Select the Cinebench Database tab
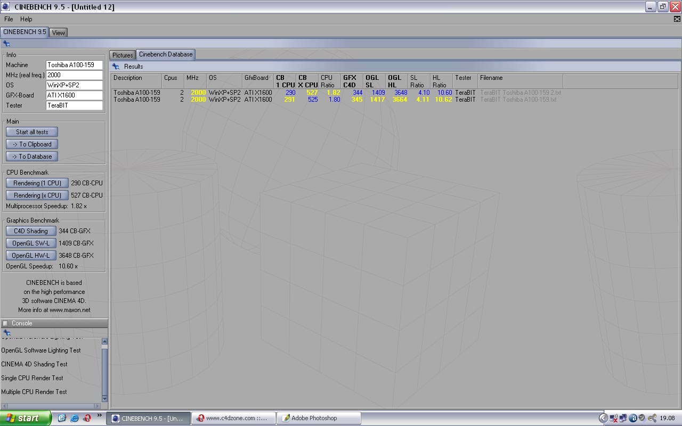Viewport: 682px width, 426px height. [166, 54]
